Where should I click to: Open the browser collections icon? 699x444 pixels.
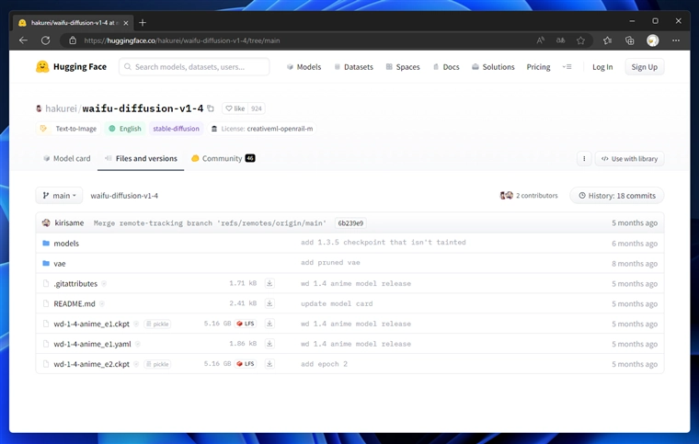(629, 40)
